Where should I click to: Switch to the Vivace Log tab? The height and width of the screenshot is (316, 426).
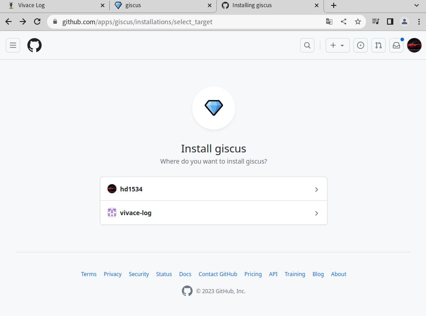pyautogui.click(x=55, y=5)
